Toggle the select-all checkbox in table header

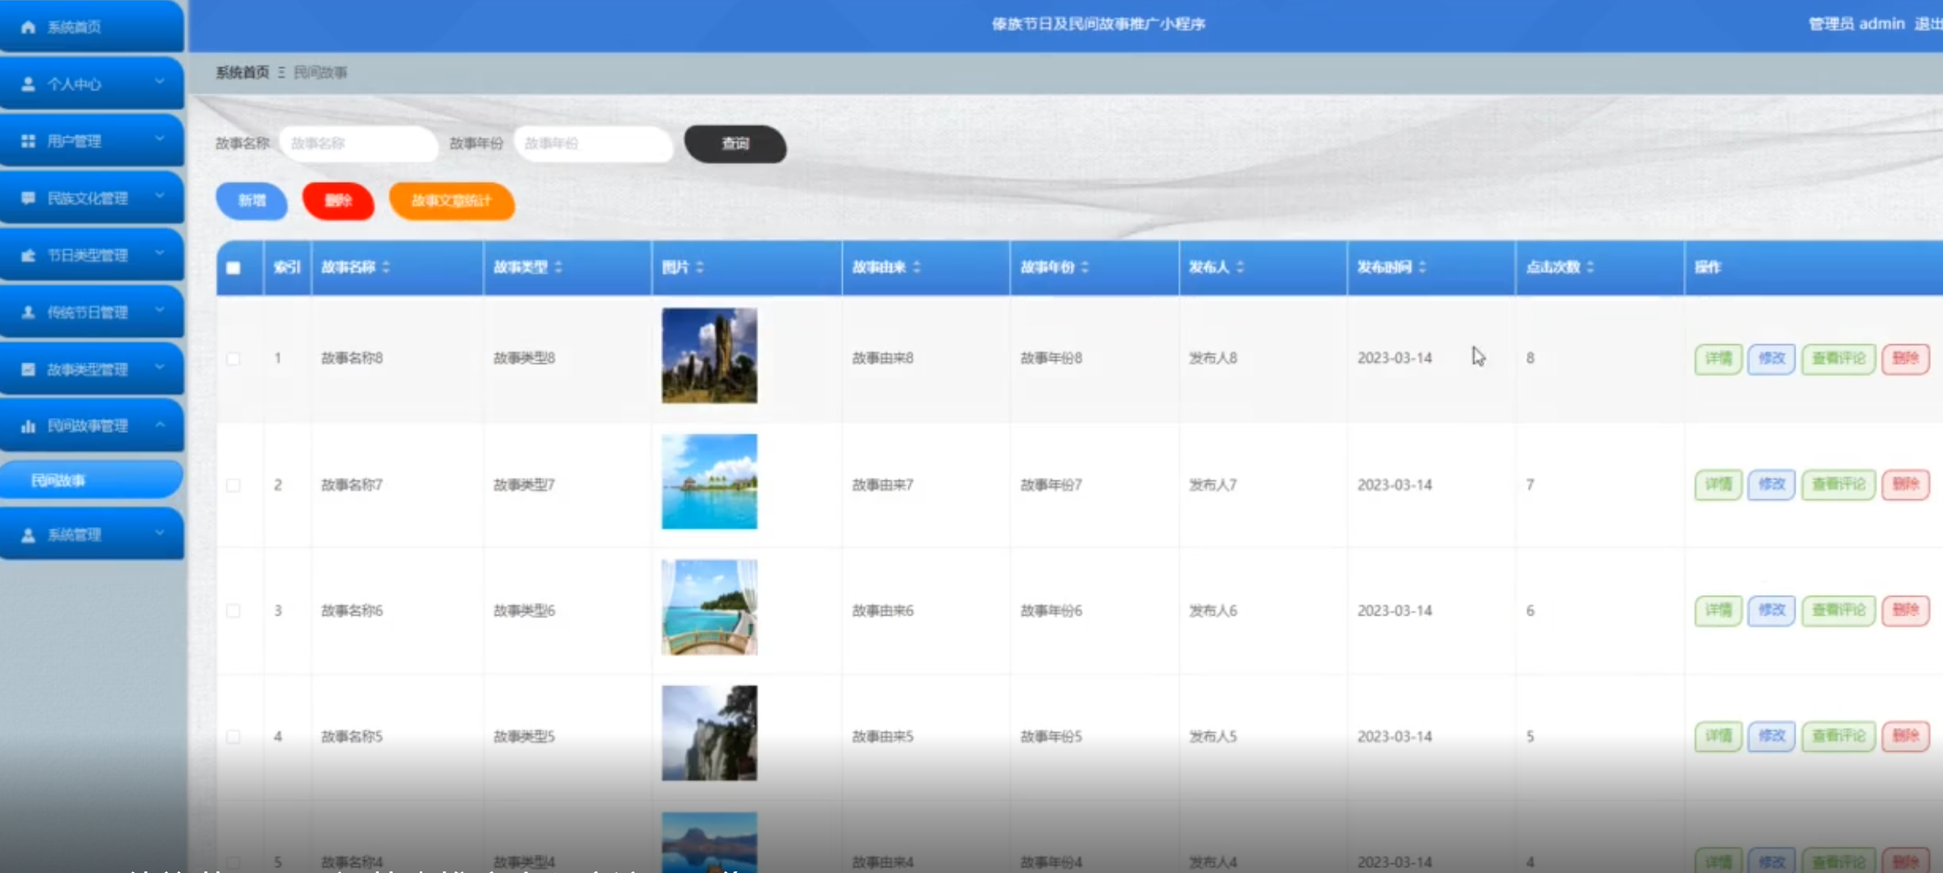click(234, 267)
